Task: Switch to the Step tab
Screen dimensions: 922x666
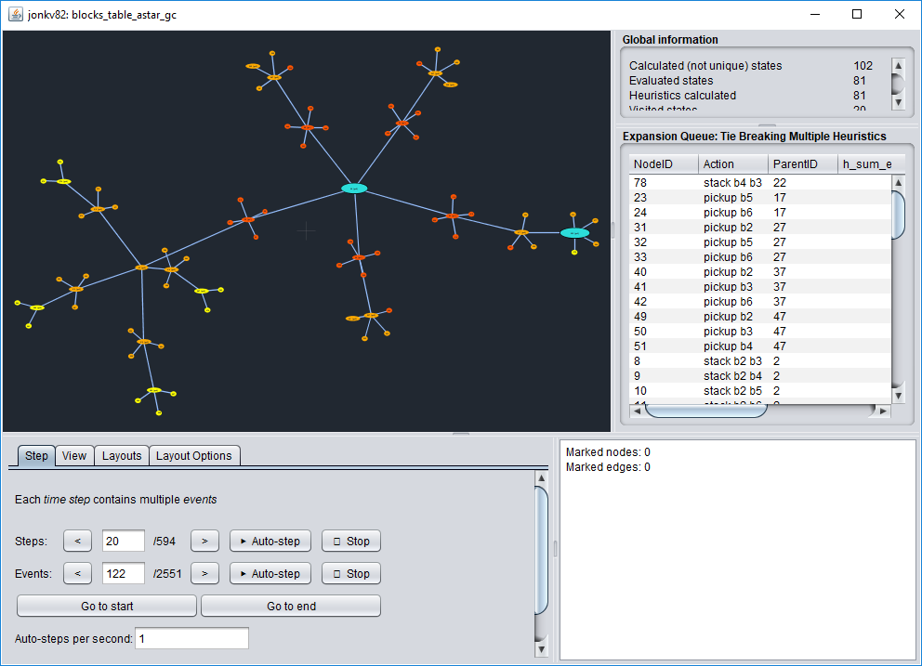Action: [x=36, y=455]
